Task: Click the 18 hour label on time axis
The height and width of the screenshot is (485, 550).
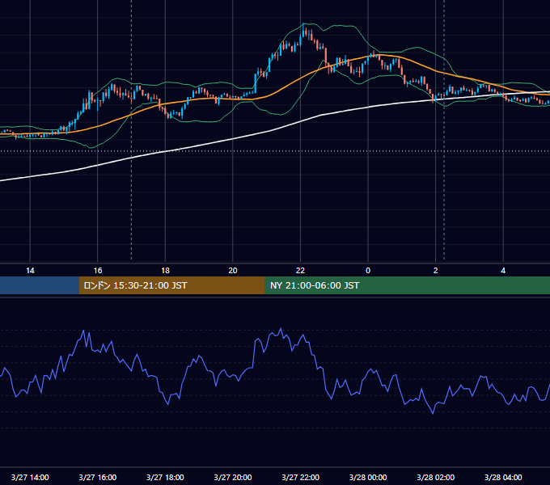Action: point(165,271)
